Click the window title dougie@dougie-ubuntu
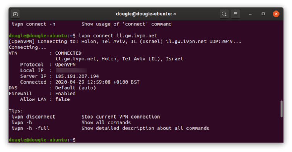The width and height of the screenshot is (292, 152). [146, 14]
